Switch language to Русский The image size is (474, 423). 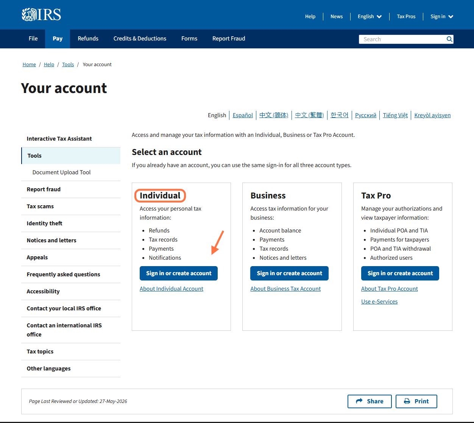(366, 115)
